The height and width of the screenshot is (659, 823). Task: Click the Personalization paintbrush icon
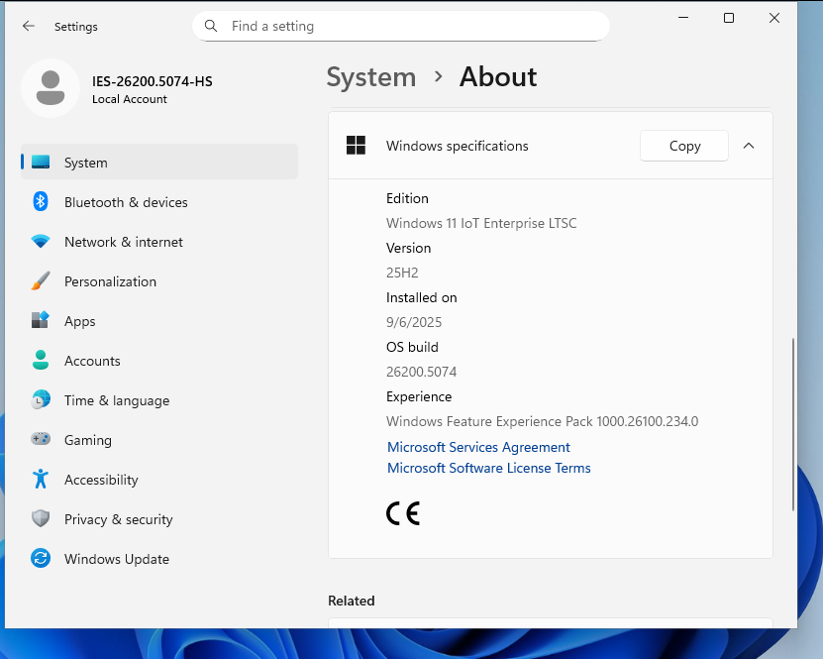(41, 280)
